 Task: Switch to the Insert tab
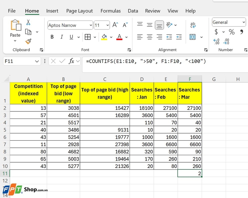tap(52, 11)
